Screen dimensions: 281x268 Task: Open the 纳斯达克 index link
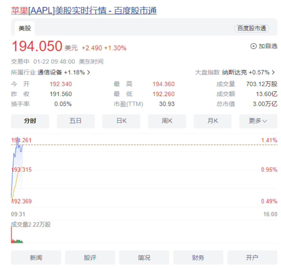(234, 72)
